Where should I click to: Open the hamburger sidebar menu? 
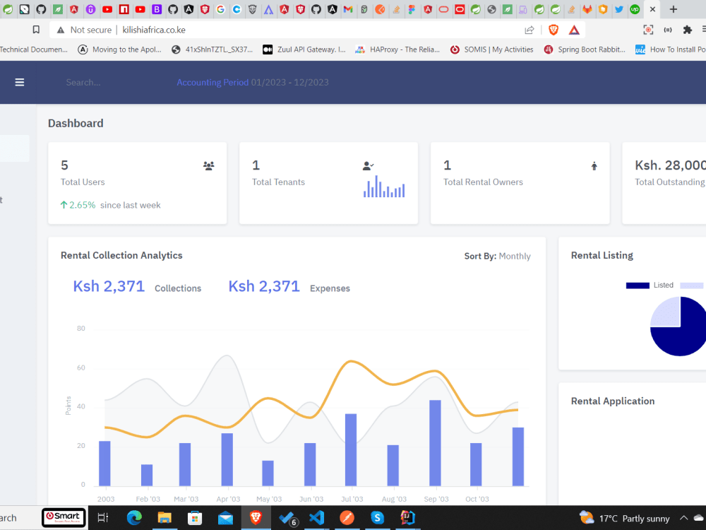tap(19, 82)
